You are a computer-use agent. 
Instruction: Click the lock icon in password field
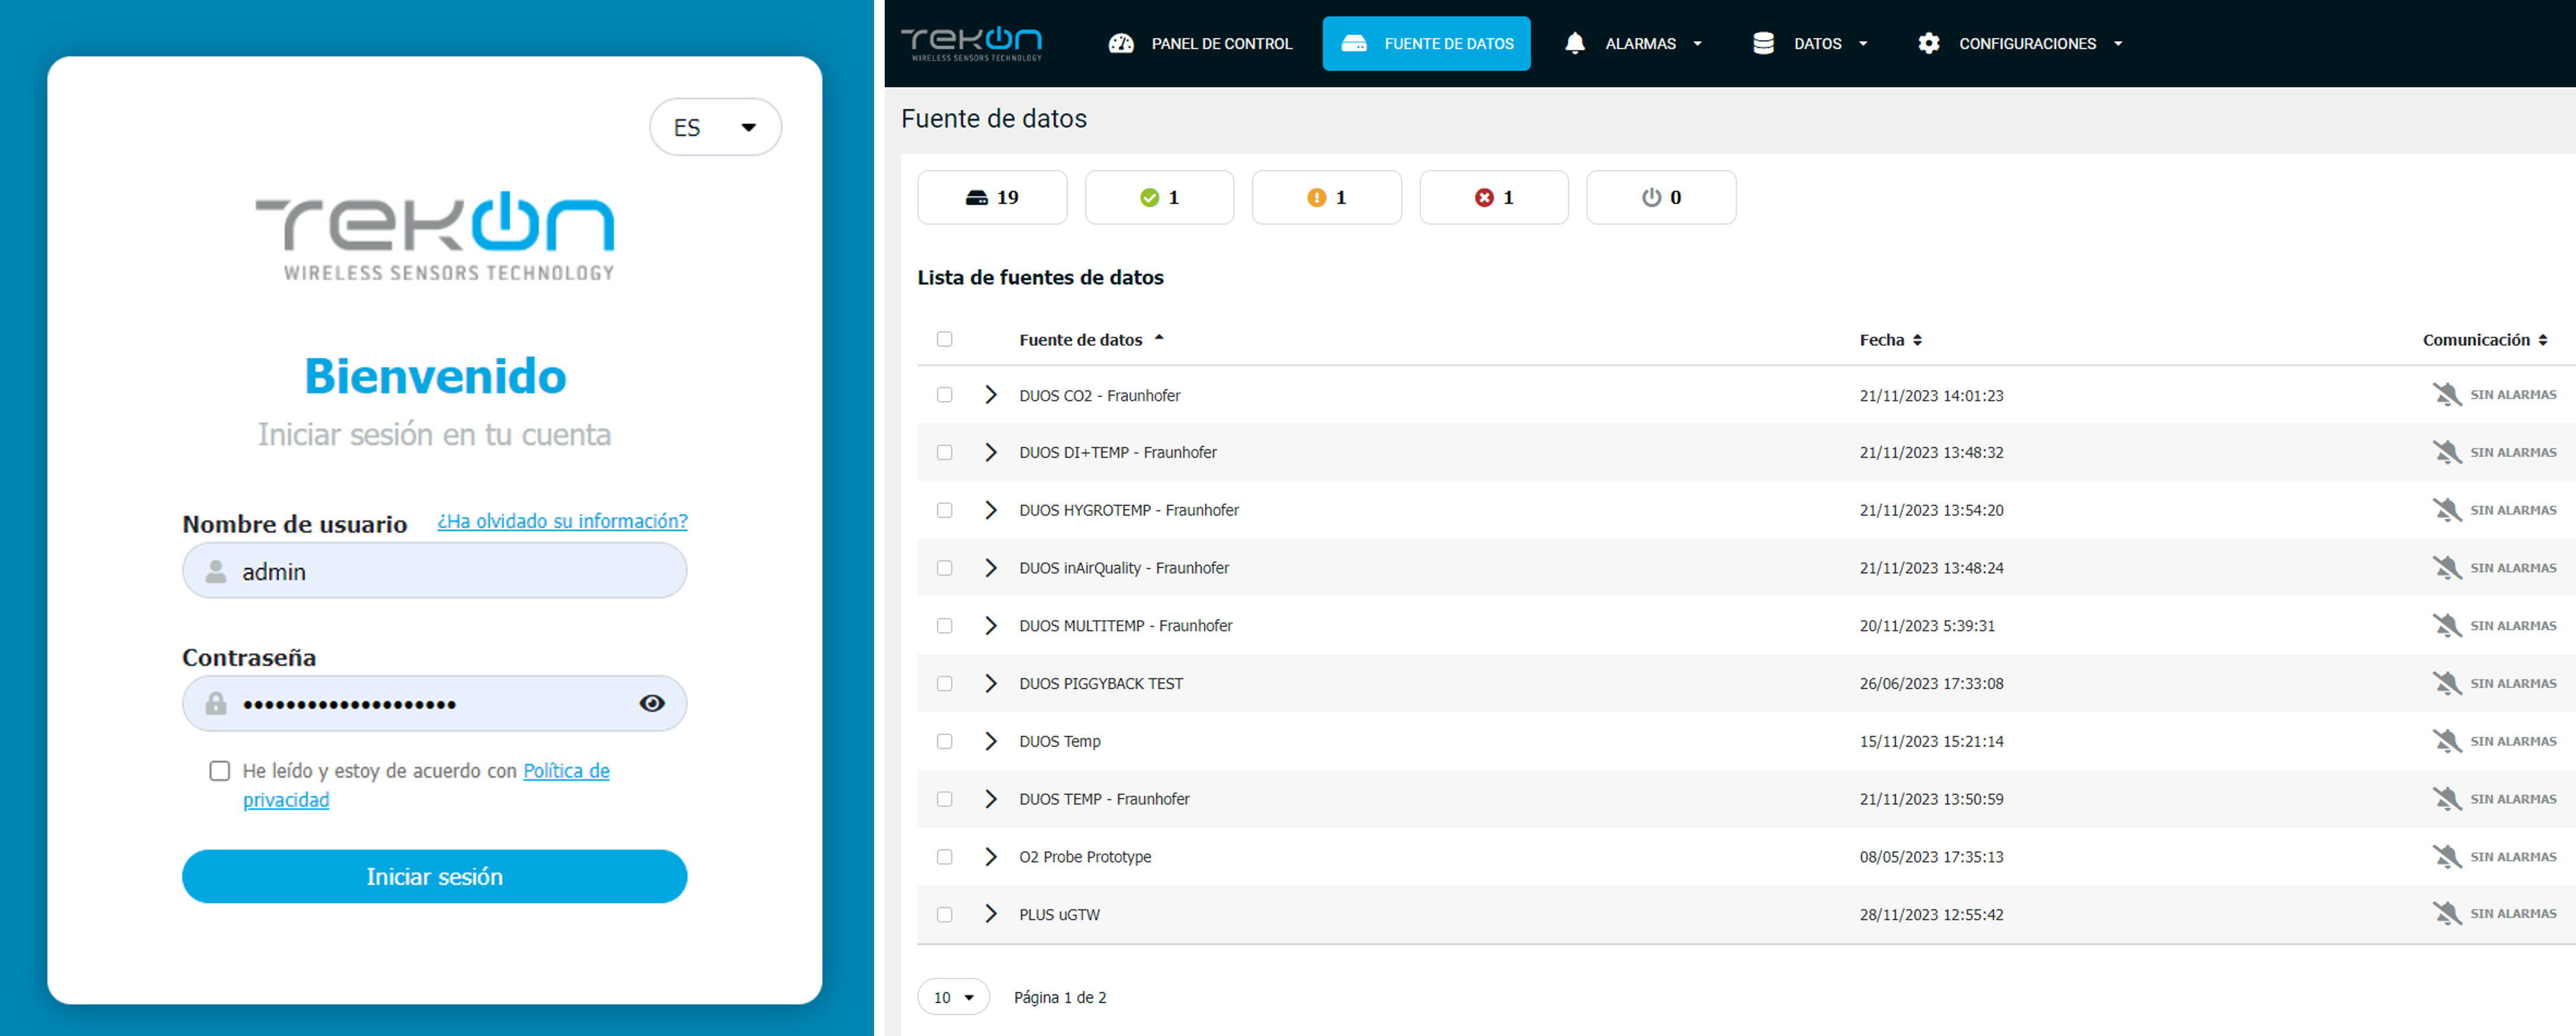coord(215,704)
